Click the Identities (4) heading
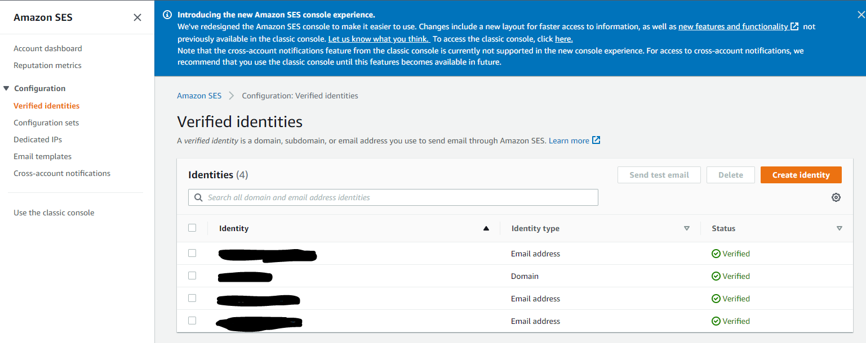This screenshot has height=343, width=866. 218,175
